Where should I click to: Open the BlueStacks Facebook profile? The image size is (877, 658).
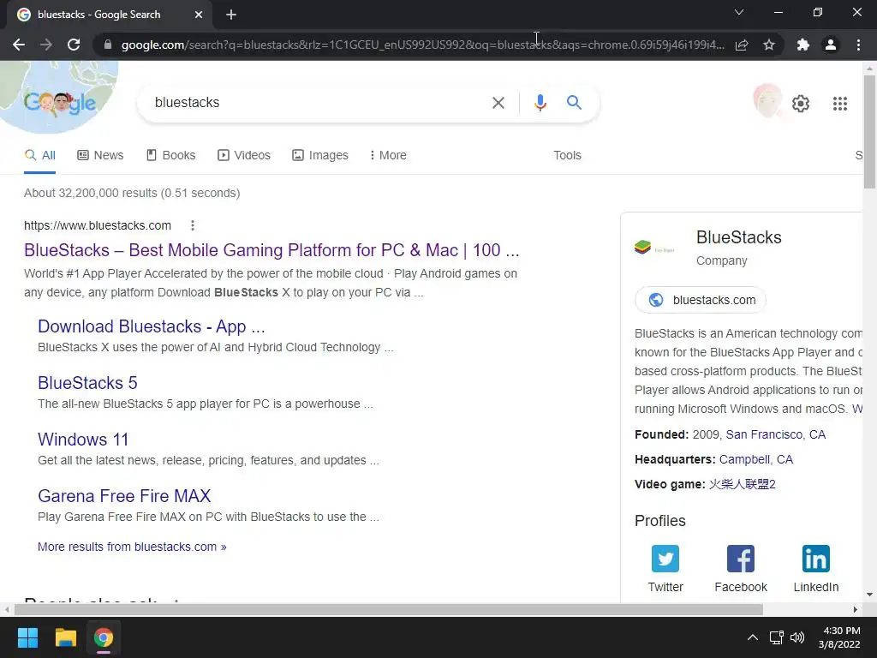point(741,569)
